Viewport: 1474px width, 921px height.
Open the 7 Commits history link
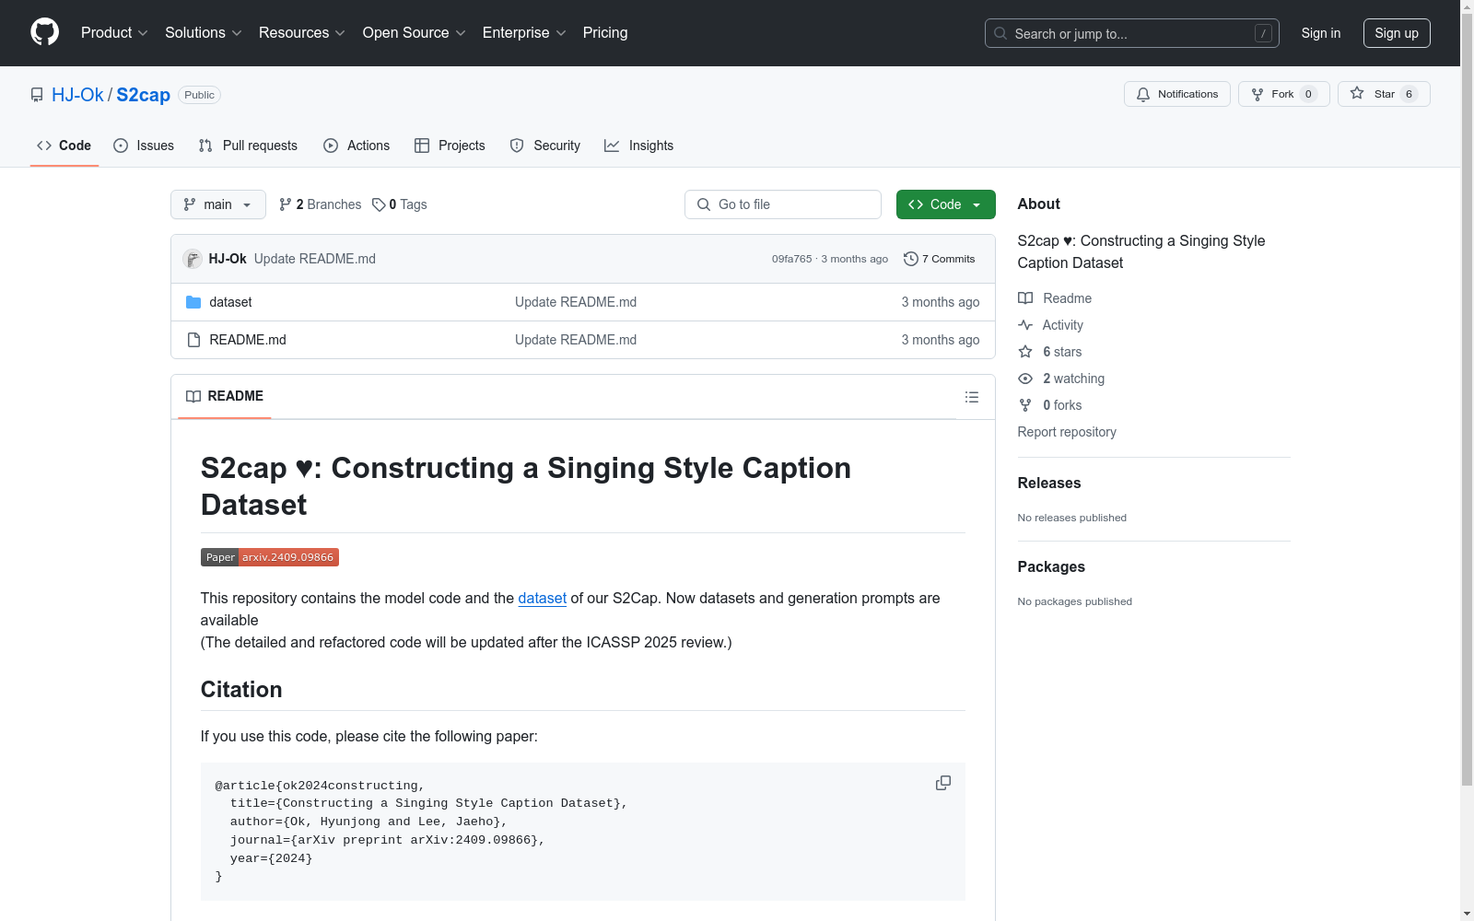[x=940, y=259]
